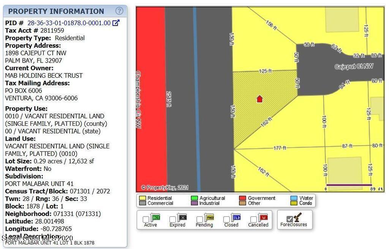Open PID number 28-36-33-01-01878.0-0001.00 link

(69, 23)
